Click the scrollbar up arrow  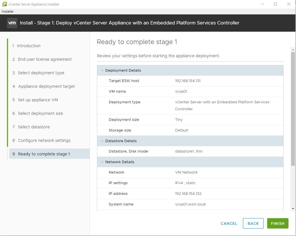click(293, 50)
